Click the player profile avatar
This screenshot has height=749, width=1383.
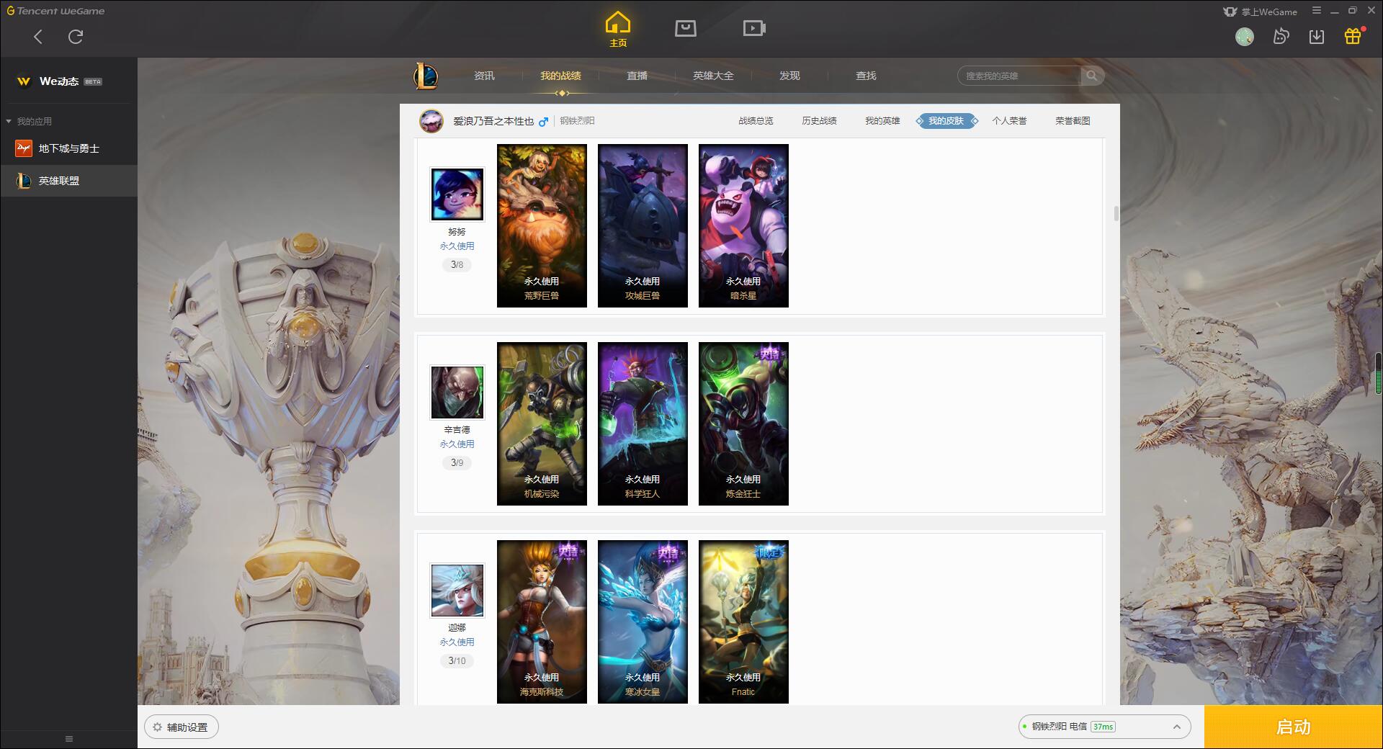coord(431,121)
